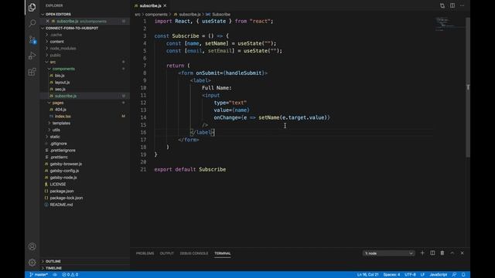
Task: Collapse the CONNECT-FORM-TO-HUBSPOT project section
Action: (72, 28)
